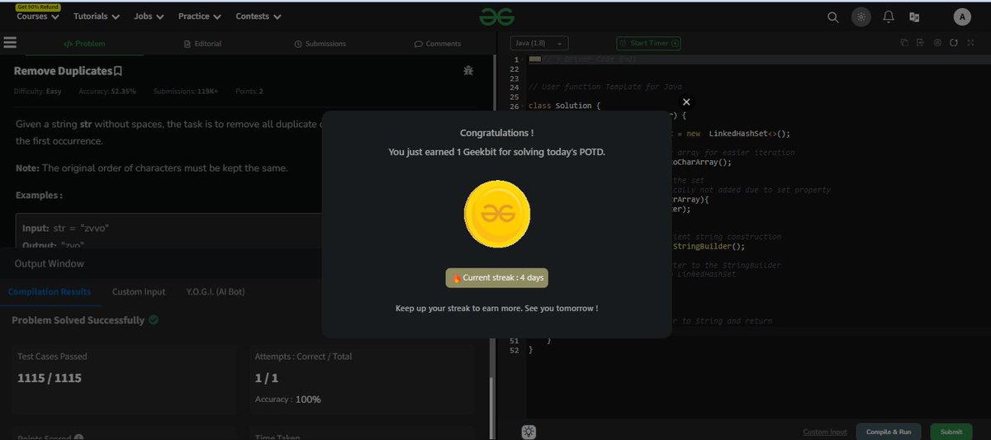Click the Current streak 4 days badge

496,278
